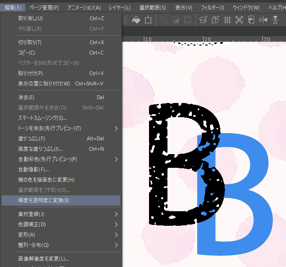Screen dimensions: 286x267
Task: Open the フィルター(I) menu
Action: pos(212,7)
